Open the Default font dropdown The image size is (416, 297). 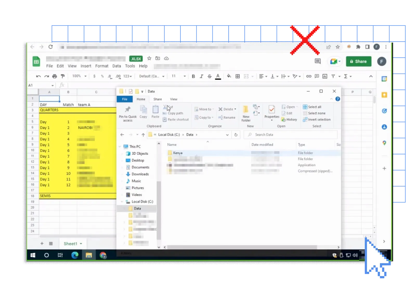point(152,76)
